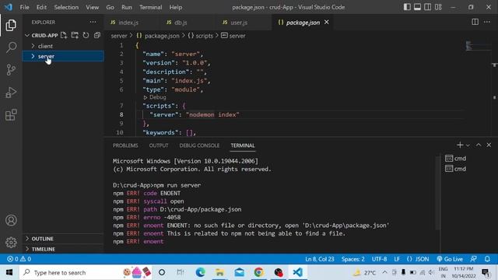
Task: Open the Accounts menu icon
Action: [x=11, y=220]
